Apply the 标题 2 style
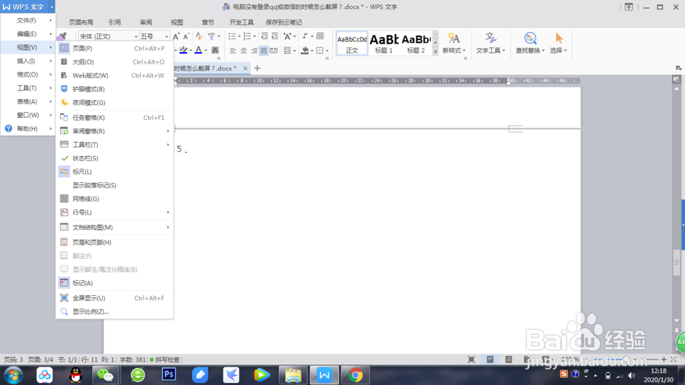The image size is (685, 385). click(x=416, y=43)
